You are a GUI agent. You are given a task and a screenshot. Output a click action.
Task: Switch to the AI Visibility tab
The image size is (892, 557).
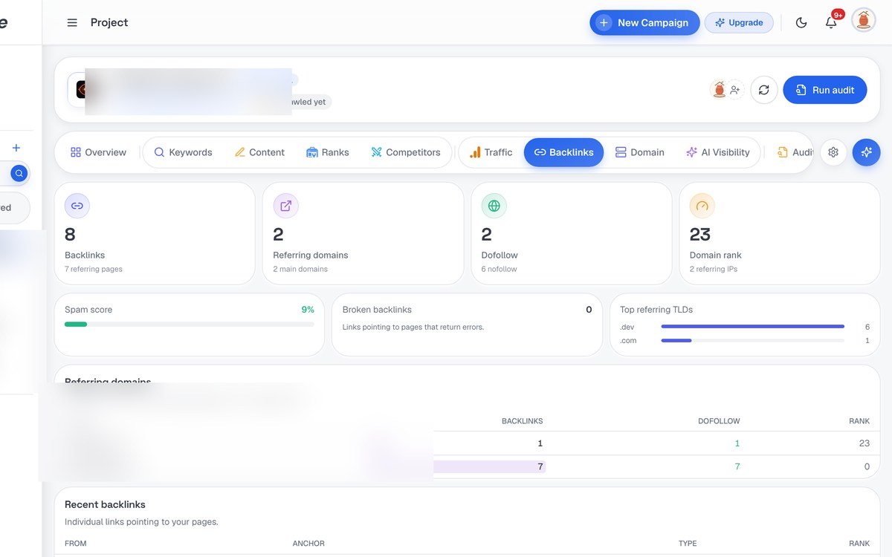[x=718, y=152]
